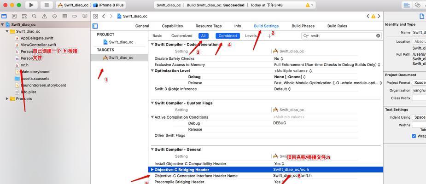Image resolution: width=426 pixels, height=184 pixels.
Task: Open the General tab
Action: click(x=142, y=26)
